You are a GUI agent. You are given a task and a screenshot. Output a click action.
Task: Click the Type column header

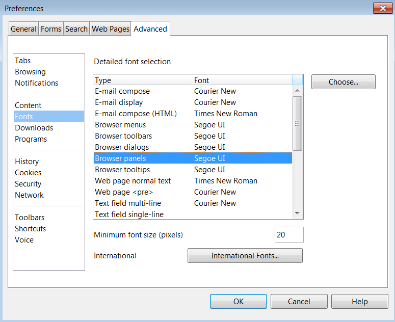[x=143, y=80]
